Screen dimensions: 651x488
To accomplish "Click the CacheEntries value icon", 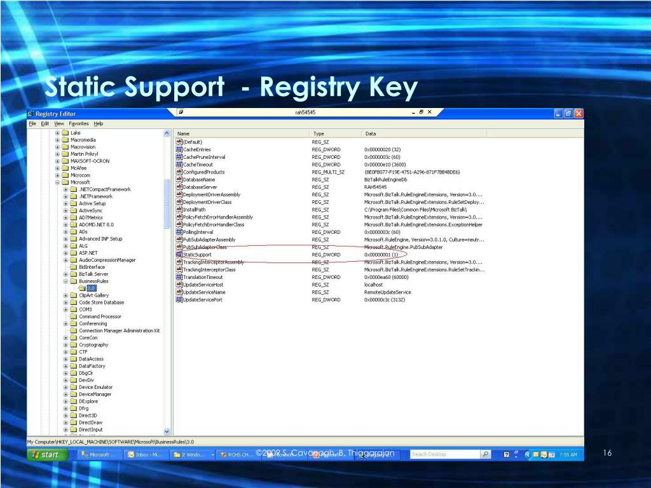I will click(179, 149).
